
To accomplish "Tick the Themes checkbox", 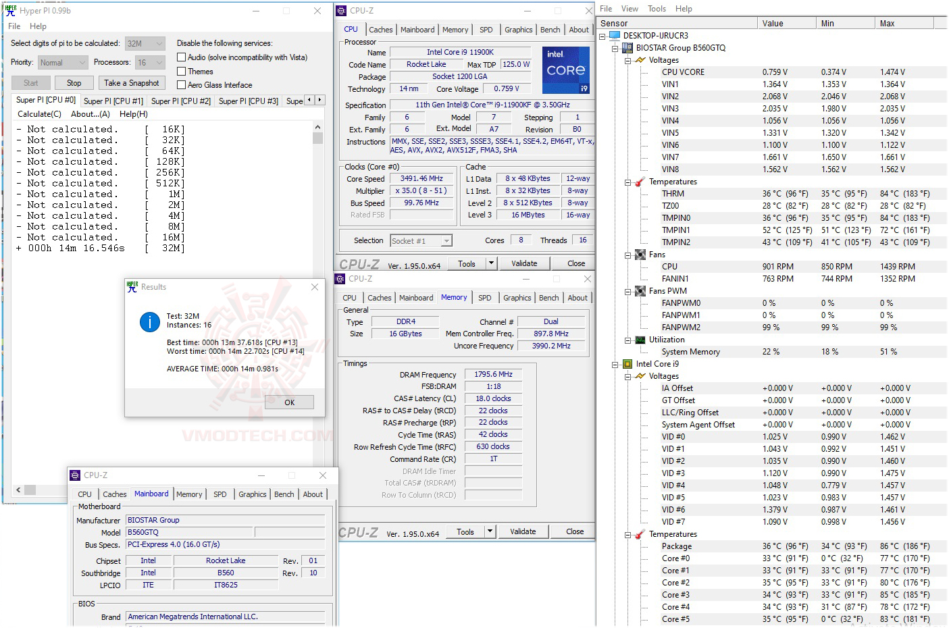I will 181,71.
